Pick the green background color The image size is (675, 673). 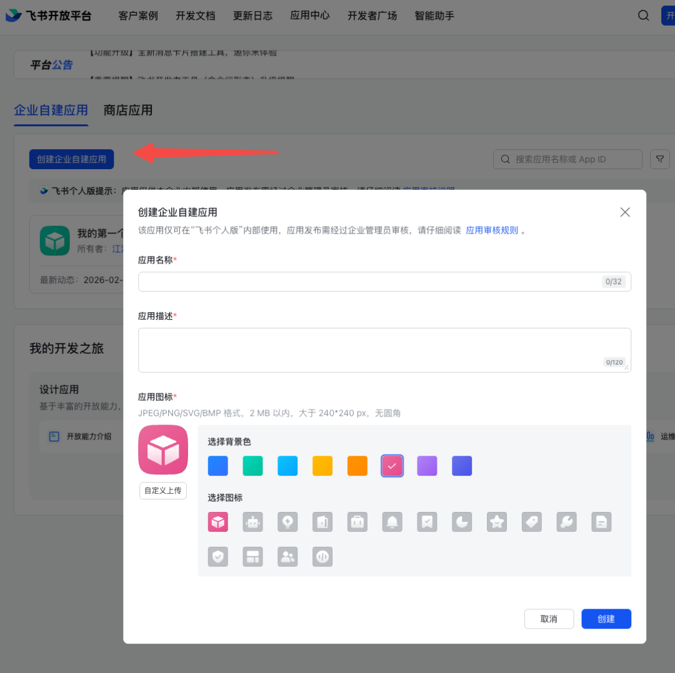pyautogui.click(x=252, y=466)
